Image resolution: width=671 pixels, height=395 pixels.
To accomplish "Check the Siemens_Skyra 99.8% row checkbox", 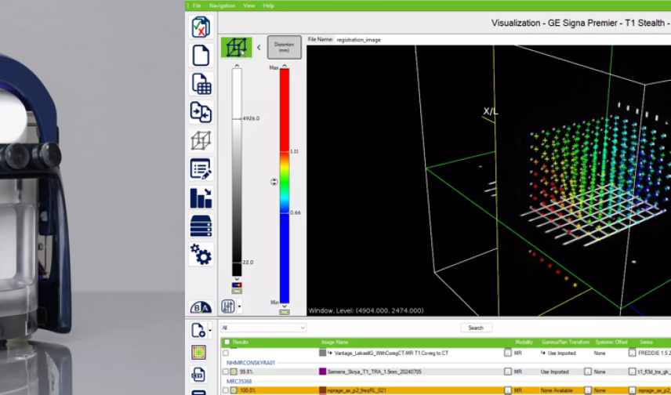I will pyautogui.click(x=226, y=372).
